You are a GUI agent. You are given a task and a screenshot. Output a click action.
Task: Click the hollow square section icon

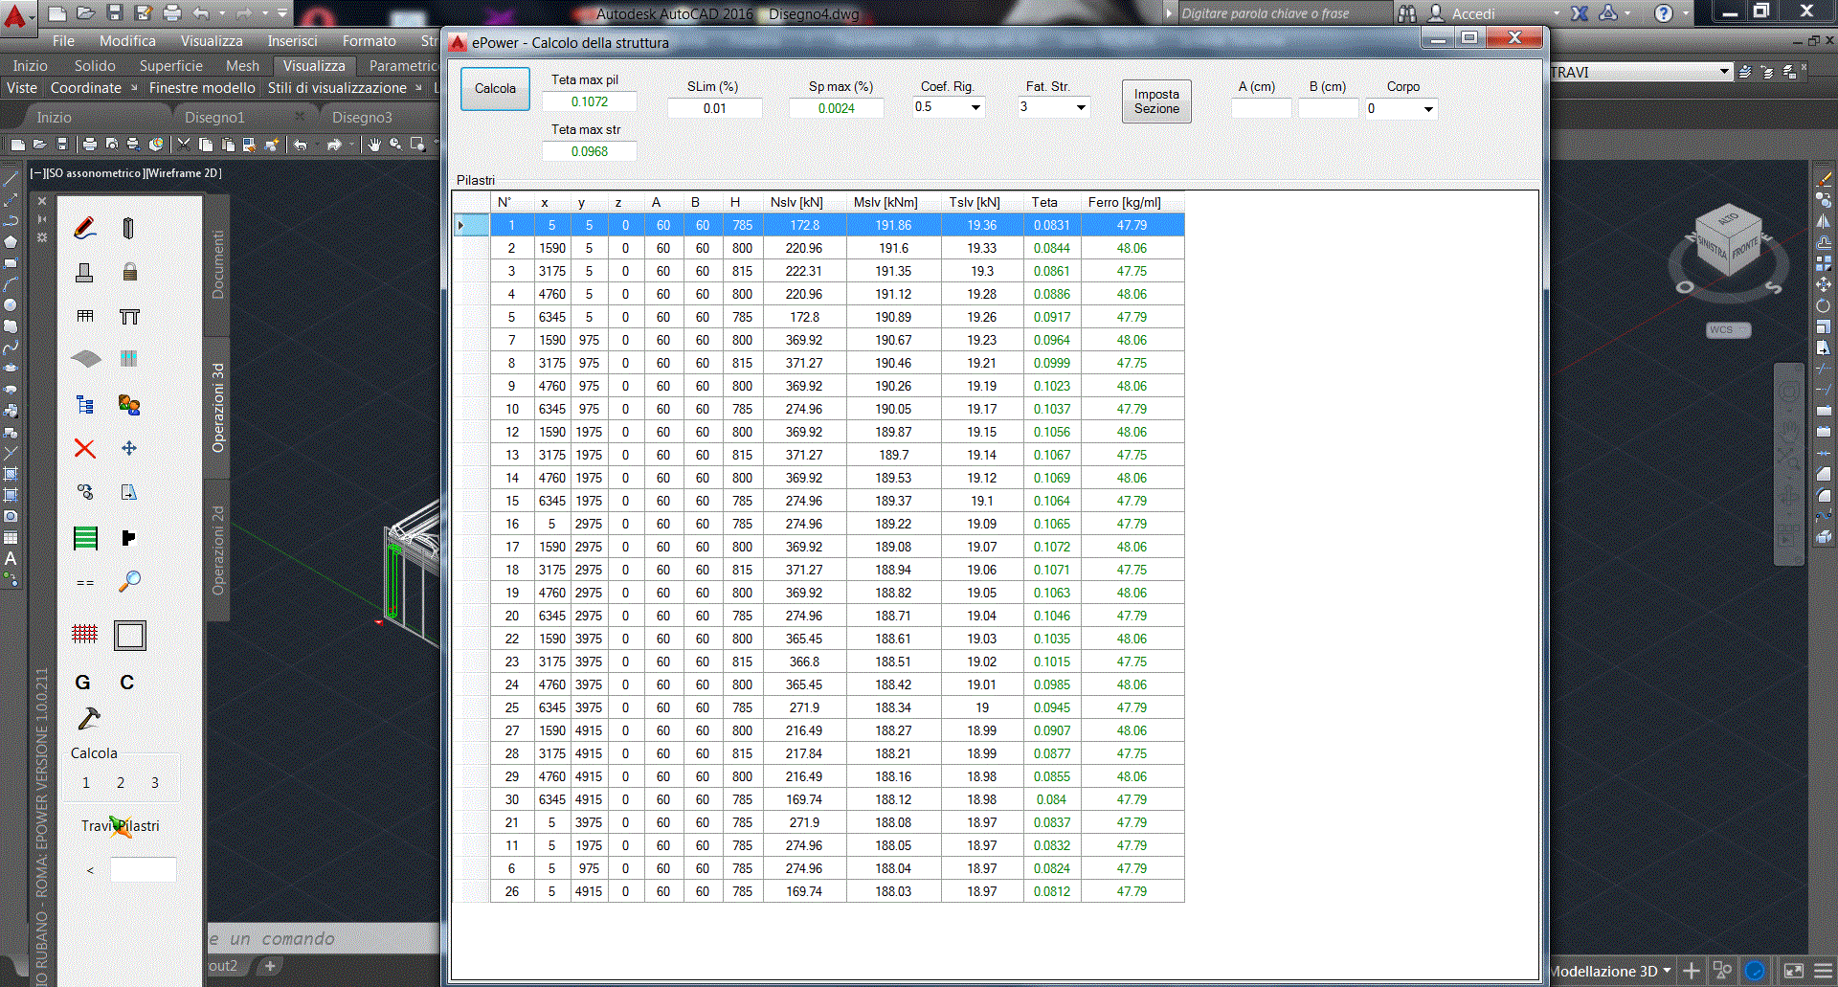pos(129,635)
